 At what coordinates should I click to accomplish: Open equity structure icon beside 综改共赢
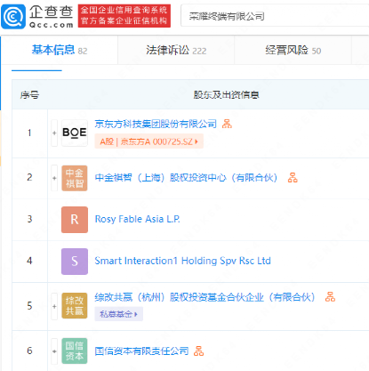[x=330, y=296]
